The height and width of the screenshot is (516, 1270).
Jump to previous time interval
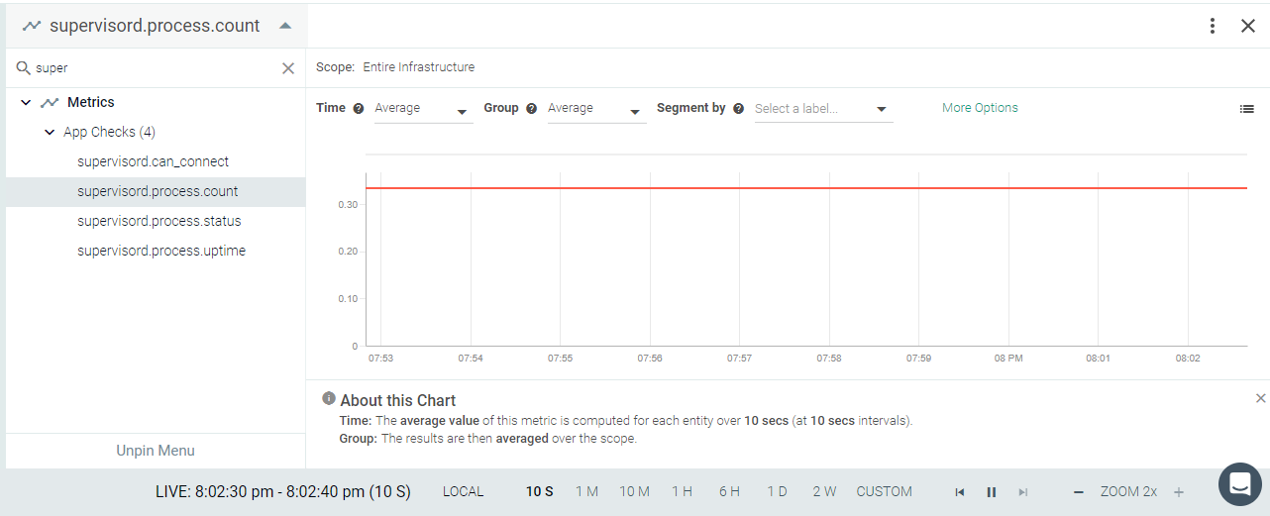coord(959,492)
